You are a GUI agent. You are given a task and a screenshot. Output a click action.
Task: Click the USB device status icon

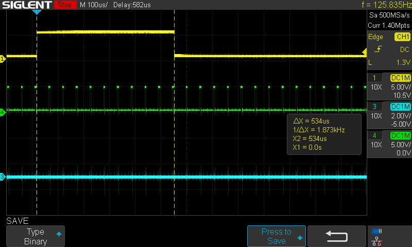(x=376, y=231)
